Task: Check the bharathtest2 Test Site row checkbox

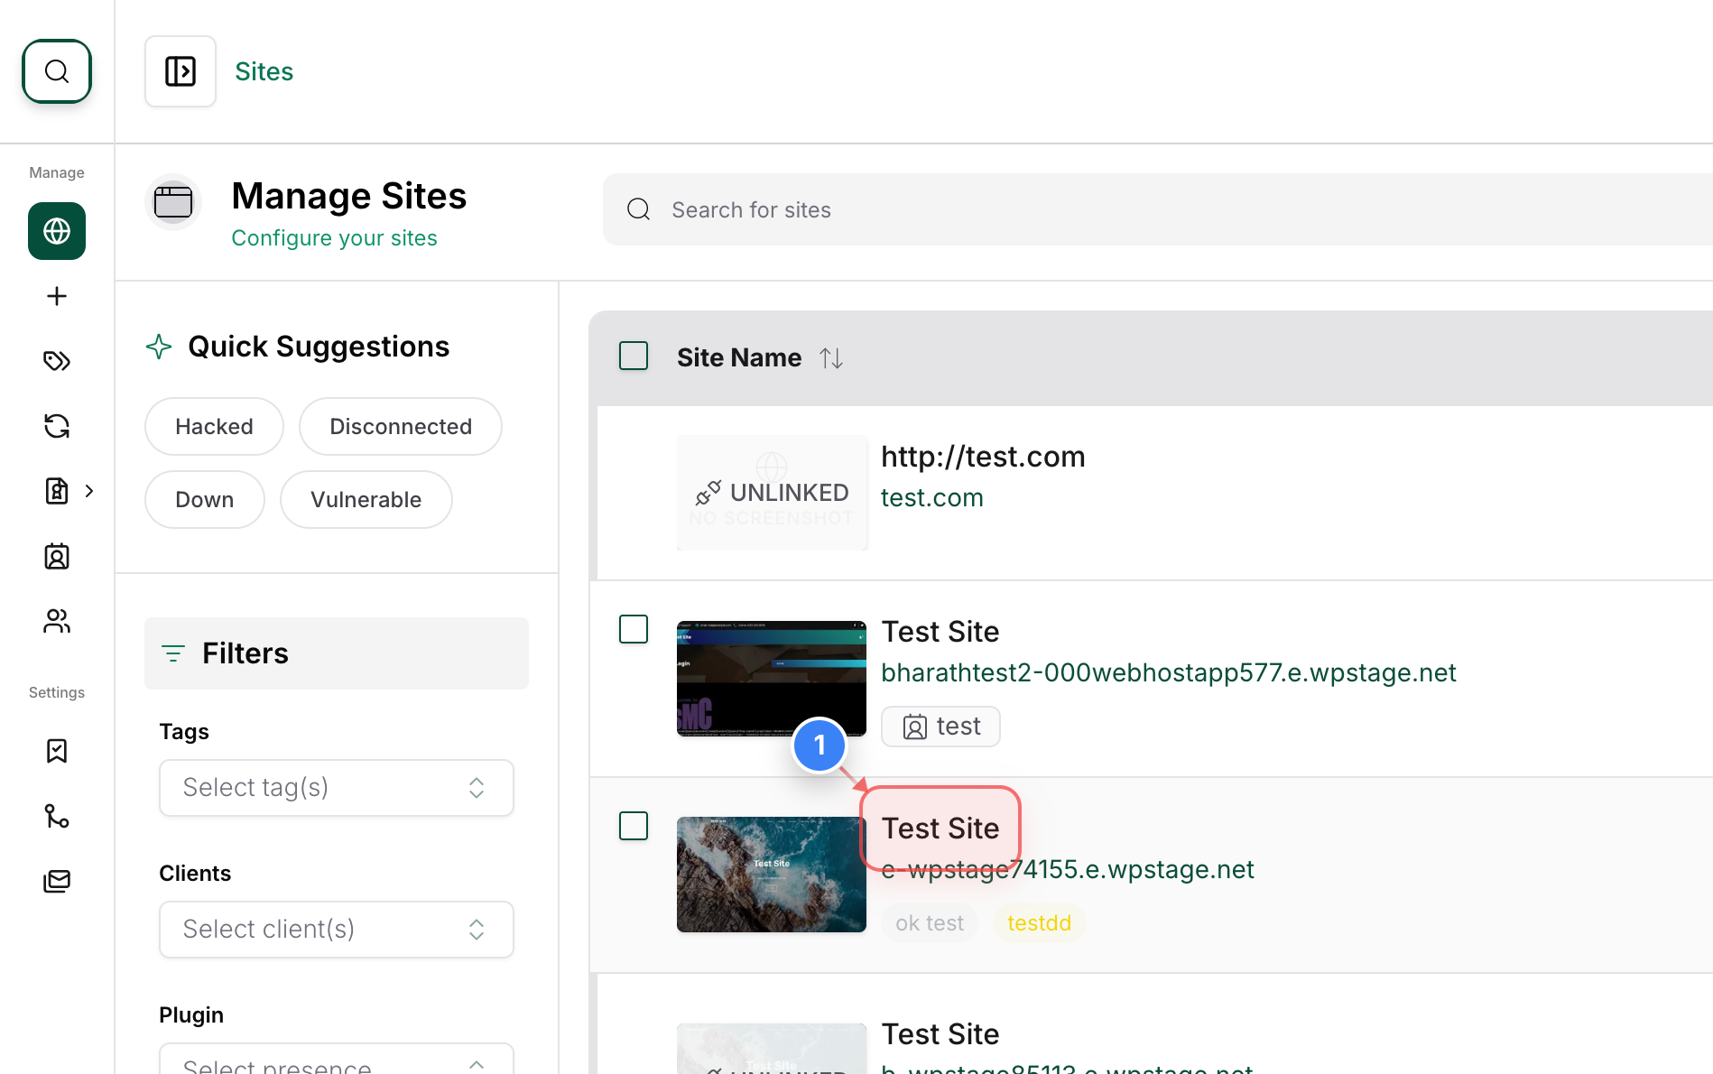Action: click(x=634, y=629)
